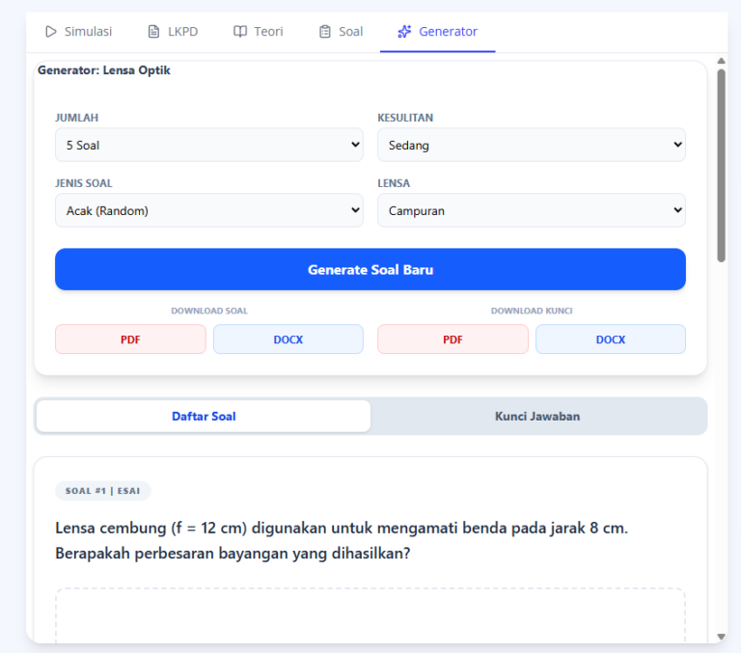
Task: Click the book icon beside Teori
Action: [x=240, y=32]
